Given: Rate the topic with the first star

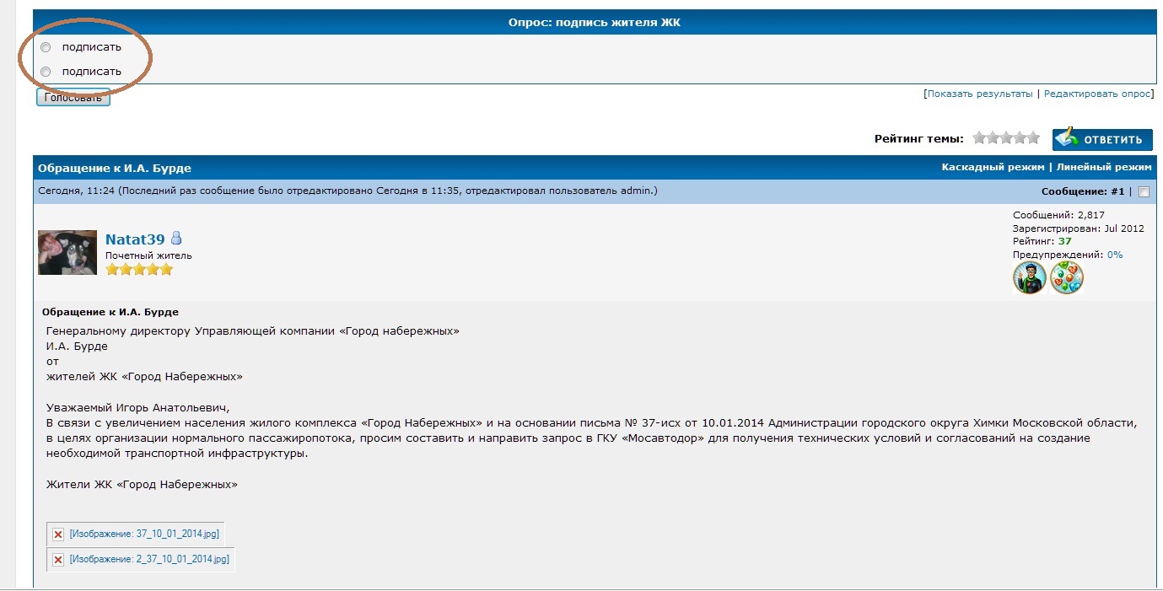Looking at the screenshot, I should (979, 138).
